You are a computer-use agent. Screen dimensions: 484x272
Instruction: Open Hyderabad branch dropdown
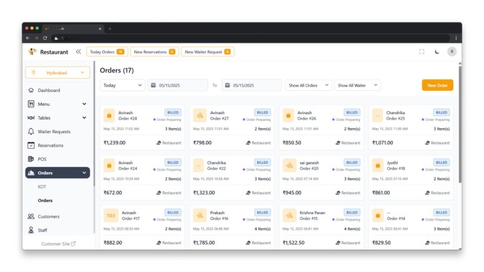coord(57,73)
